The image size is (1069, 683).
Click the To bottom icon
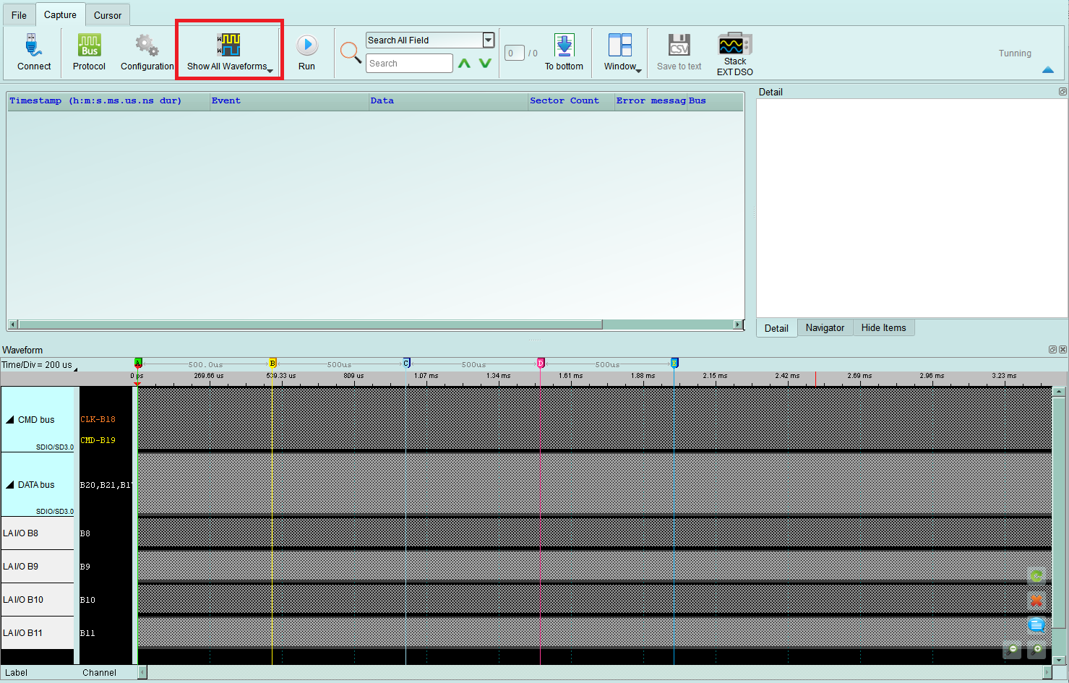point(564,45)
